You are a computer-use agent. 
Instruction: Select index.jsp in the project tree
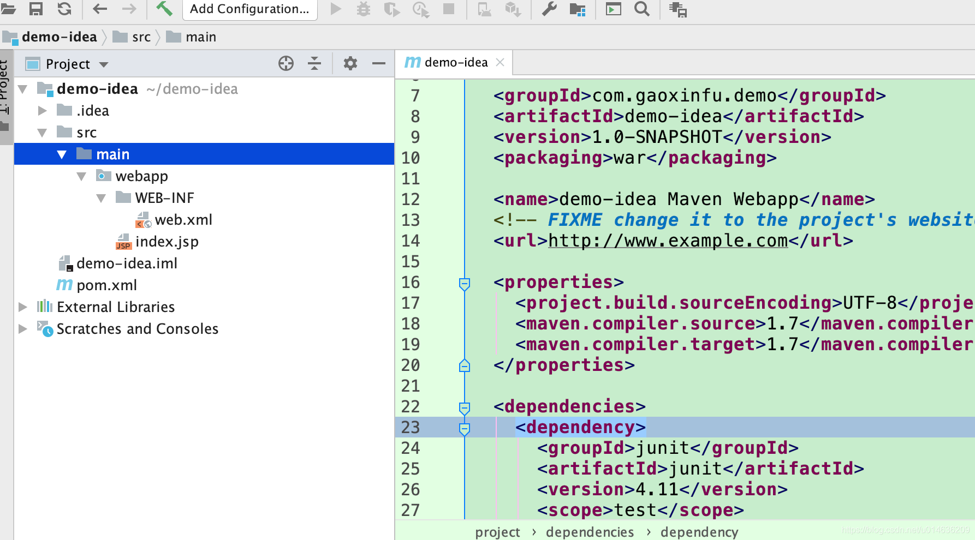[x=167, y=242]
